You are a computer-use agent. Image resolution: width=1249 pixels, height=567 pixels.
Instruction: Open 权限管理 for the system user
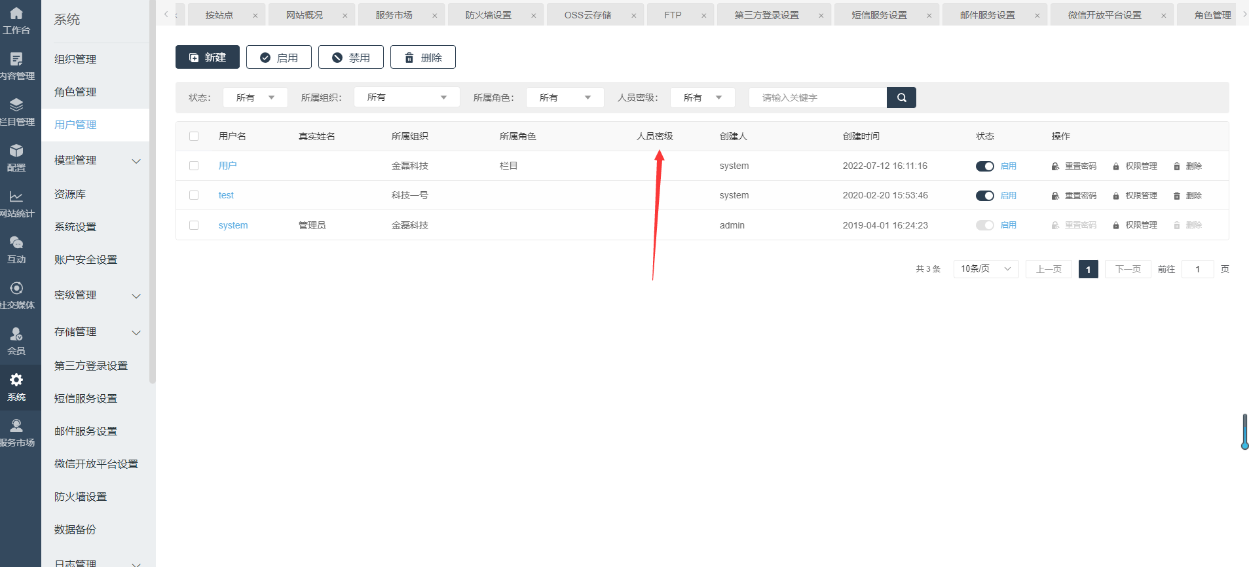(x=1134, y=225)
